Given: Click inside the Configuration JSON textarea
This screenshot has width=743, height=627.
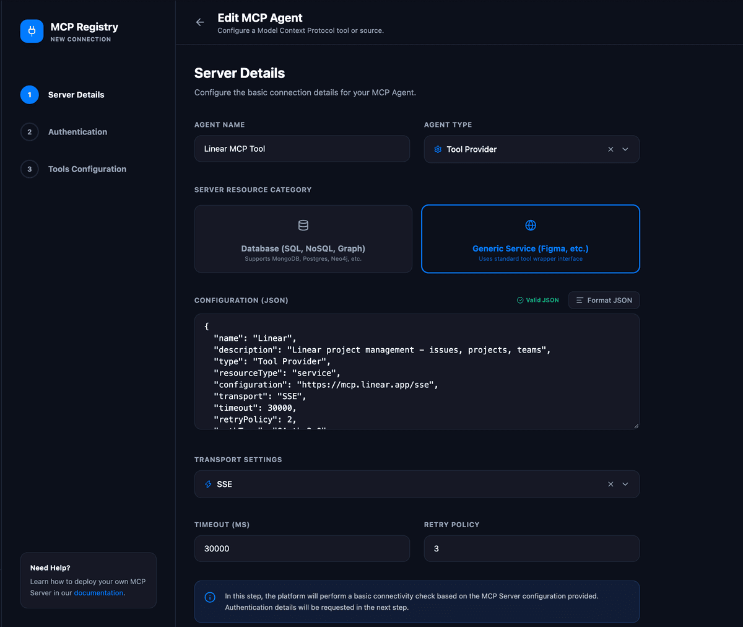Looking at the screenshot, I should coord(417,372).
